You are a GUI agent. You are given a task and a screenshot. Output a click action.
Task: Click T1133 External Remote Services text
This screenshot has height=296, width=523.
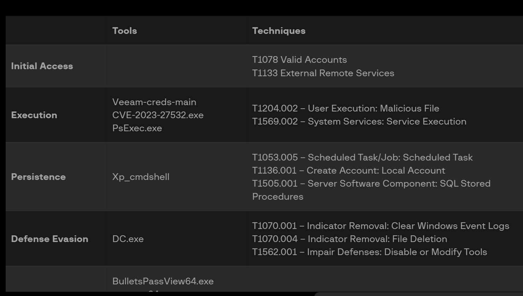tap(323, 73)
